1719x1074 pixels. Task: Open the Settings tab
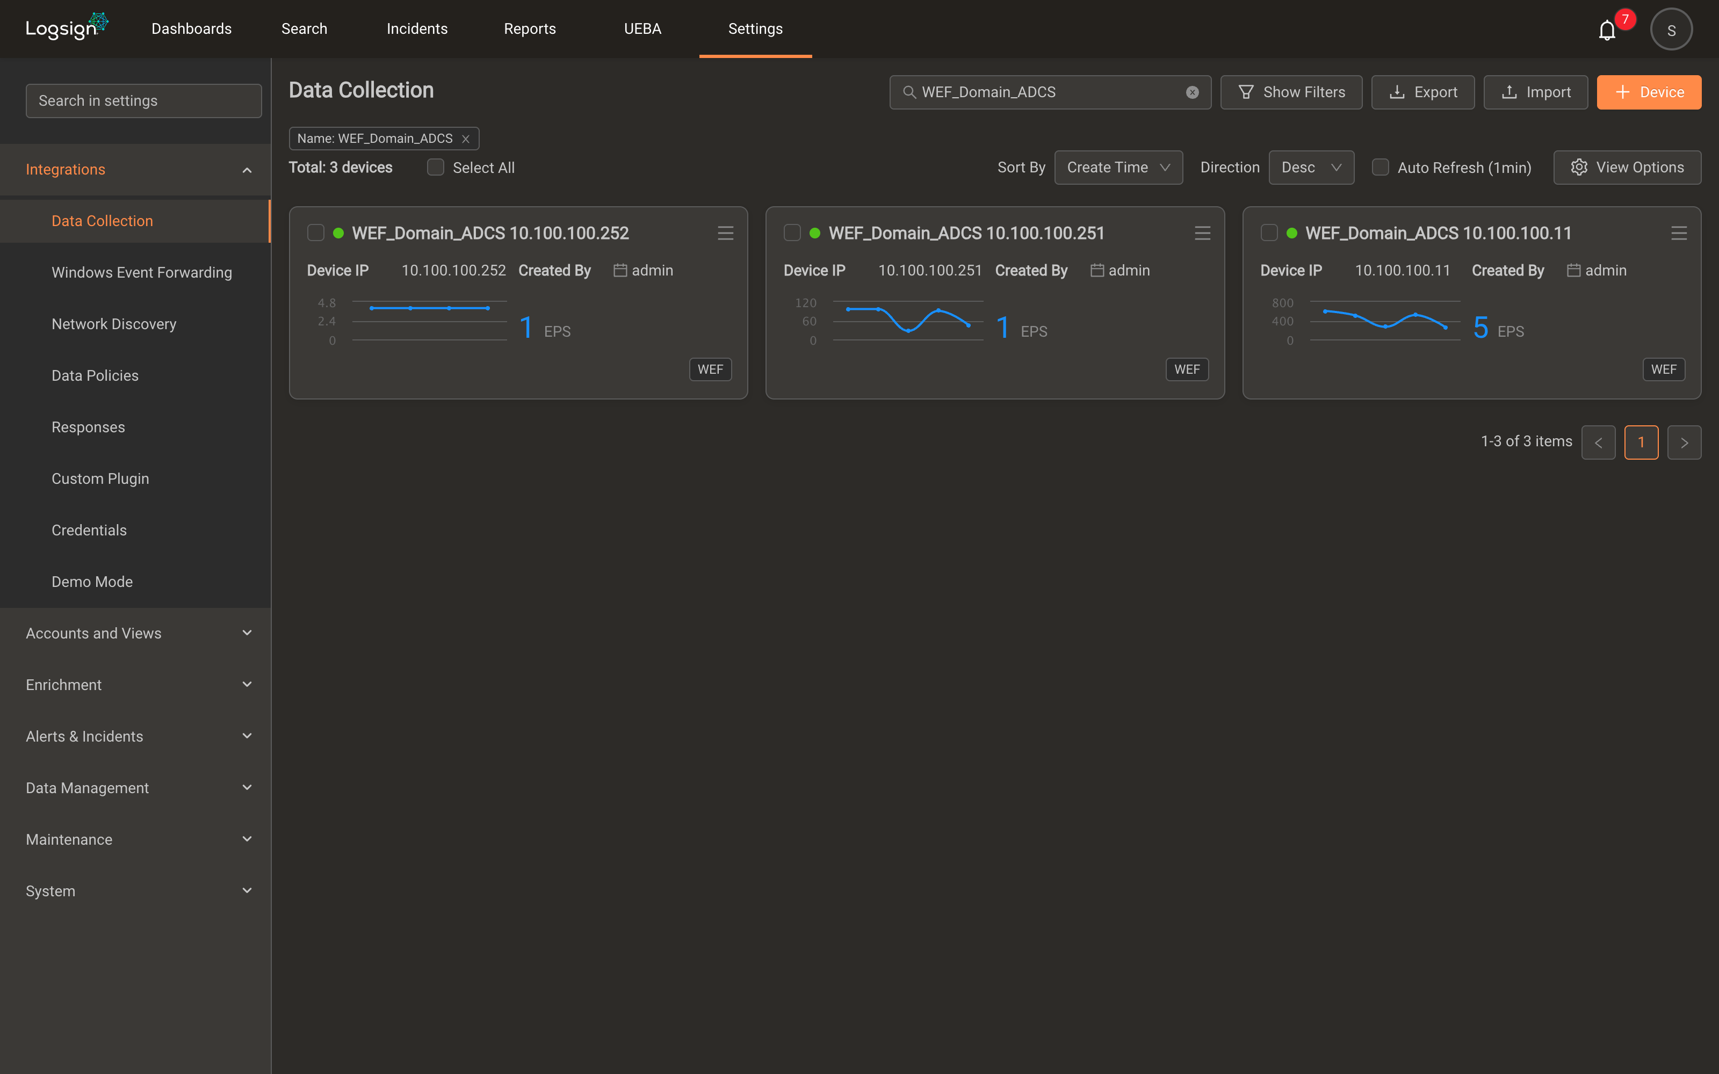click(x=755, y=29)
